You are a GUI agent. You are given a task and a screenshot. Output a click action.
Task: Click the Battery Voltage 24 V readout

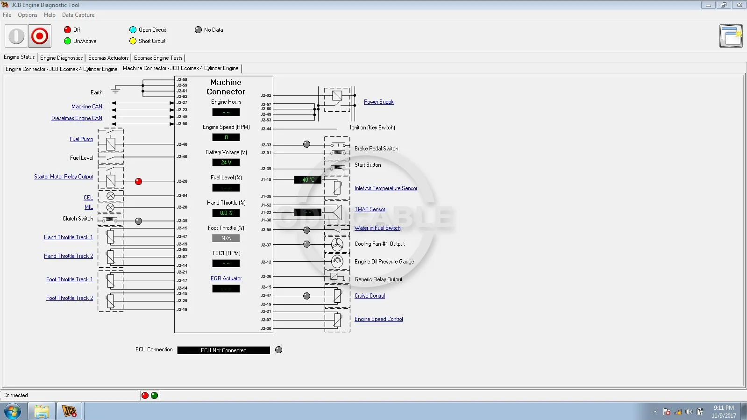click(226, 163)
